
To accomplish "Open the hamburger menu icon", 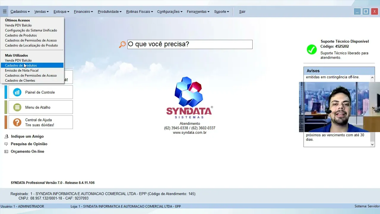I will (4, 12).
